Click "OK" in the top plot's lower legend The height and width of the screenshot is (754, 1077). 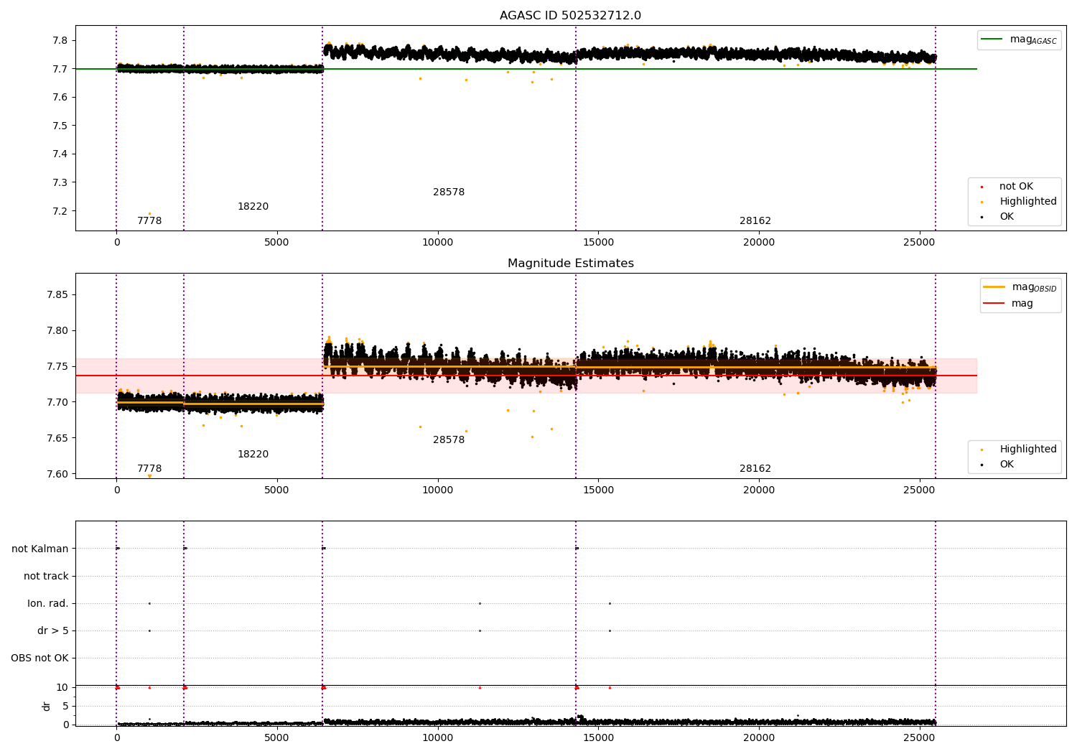point(998,217)
